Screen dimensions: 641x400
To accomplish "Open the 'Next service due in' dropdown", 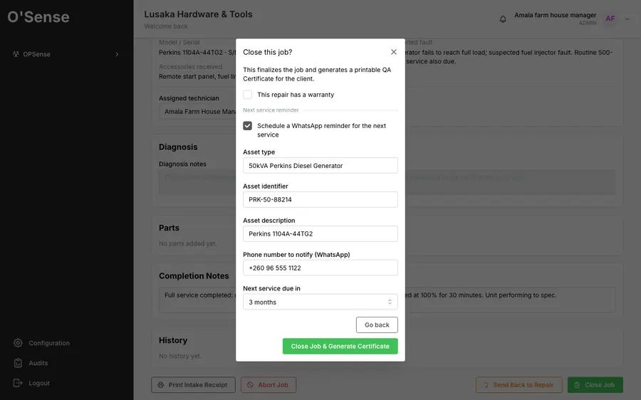I will click(320, 302).
